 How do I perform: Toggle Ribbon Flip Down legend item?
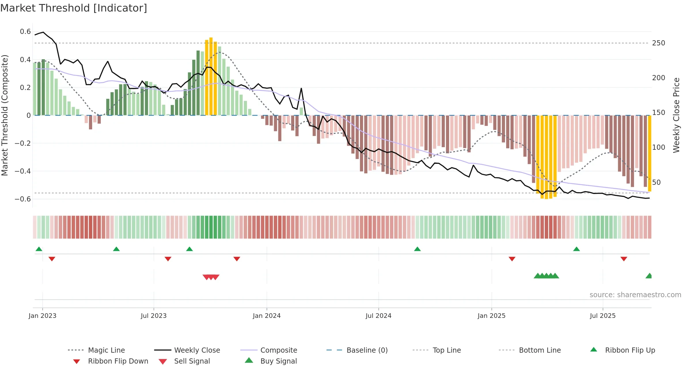110,361
